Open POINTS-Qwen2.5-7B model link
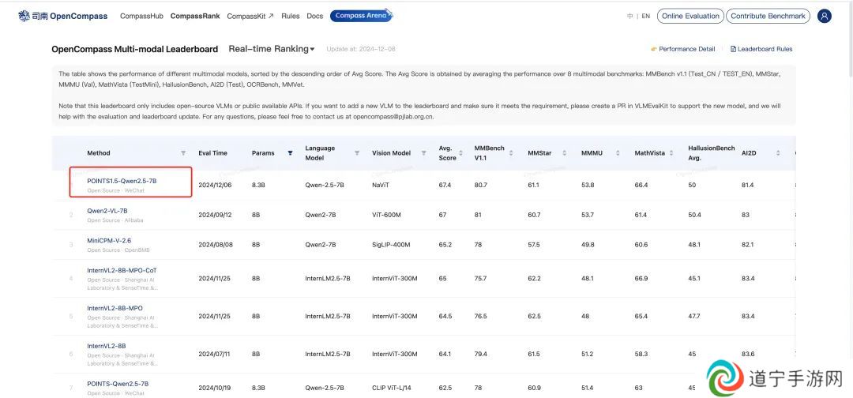The width and height of the screenshot is (853, 398). (x=118, y=384)
